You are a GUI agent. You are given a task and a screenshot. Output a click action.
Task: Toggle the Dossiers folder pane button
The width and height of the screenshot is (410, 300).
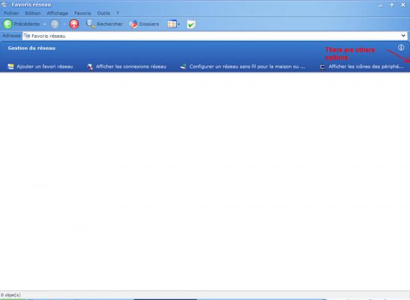point(143,24)
